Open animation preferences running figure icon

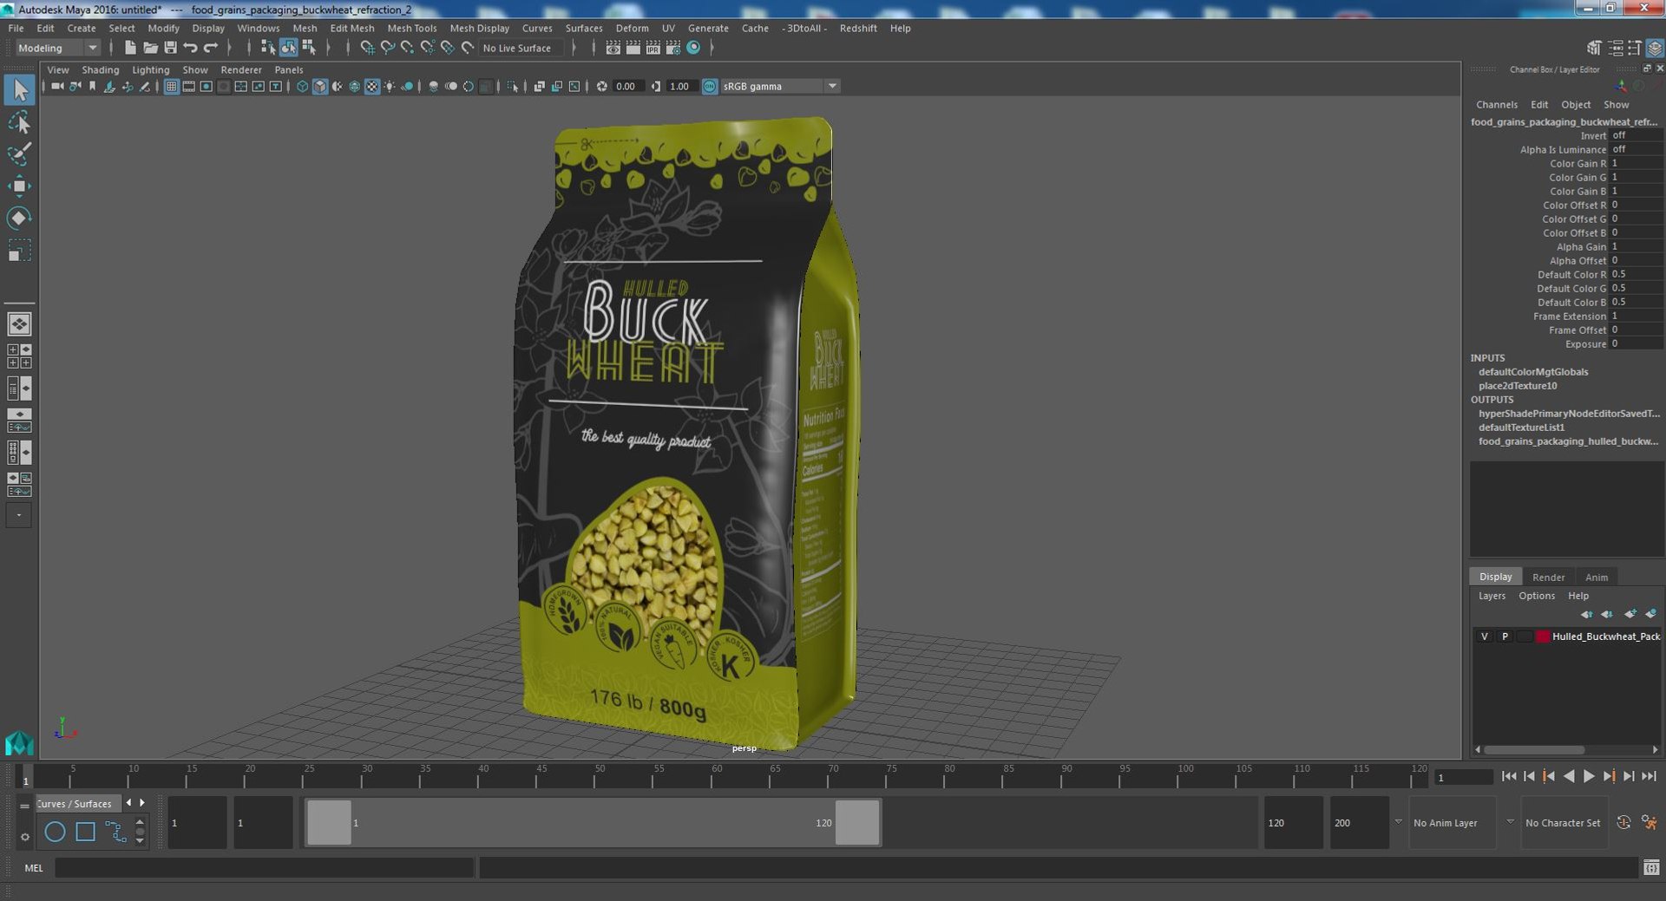click(1649, 822)
